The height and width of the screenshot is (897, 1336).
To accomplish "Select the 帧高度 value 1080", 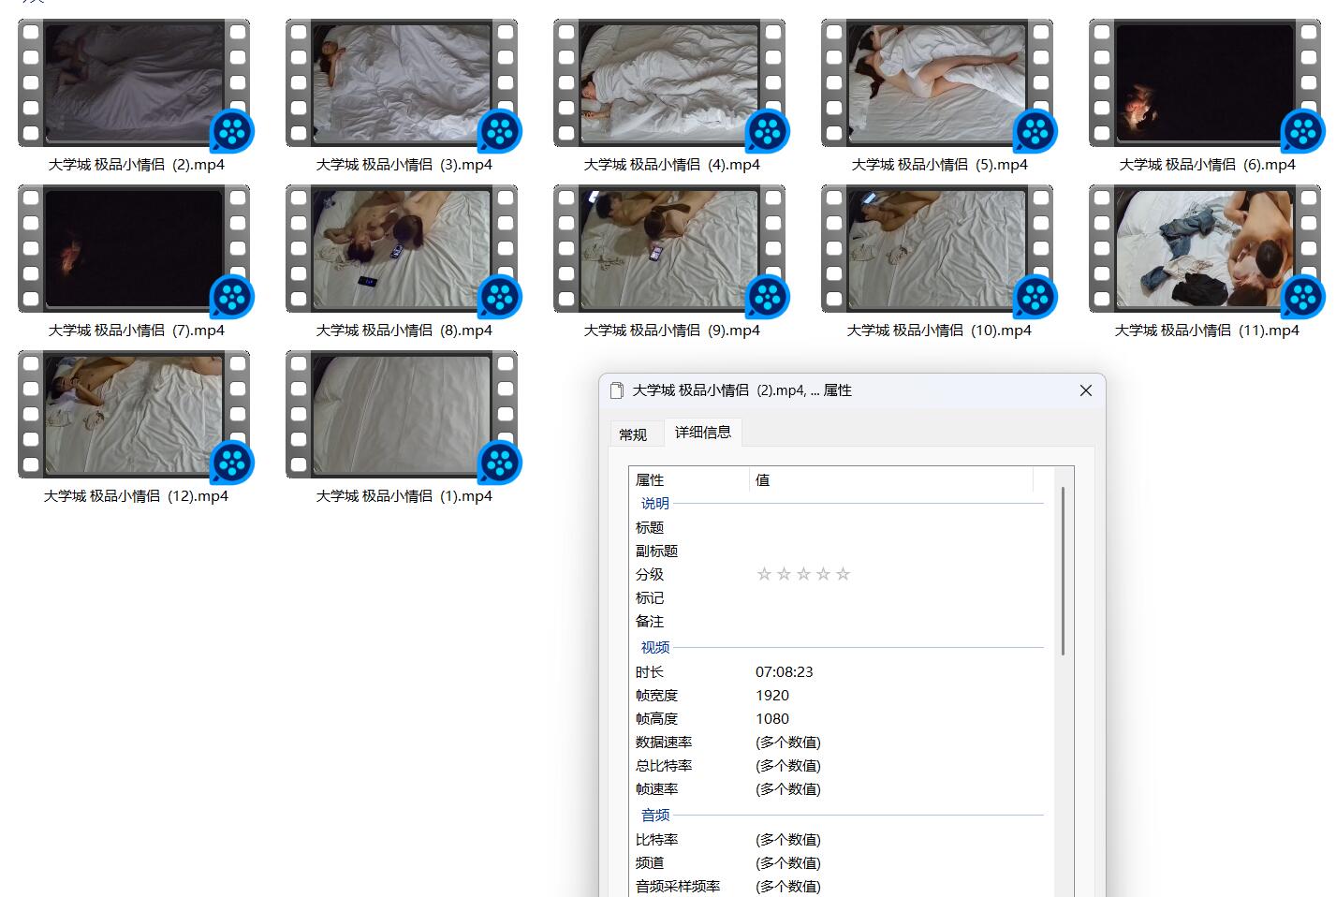I will point(772,719).
